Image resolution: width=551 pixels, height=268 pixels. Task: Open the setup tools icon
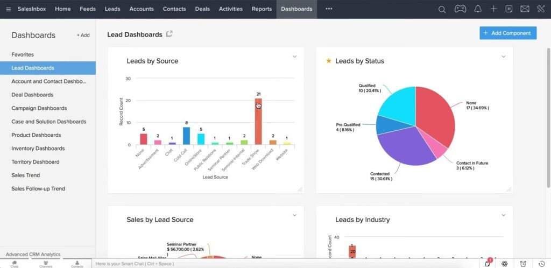click(541, 9)
